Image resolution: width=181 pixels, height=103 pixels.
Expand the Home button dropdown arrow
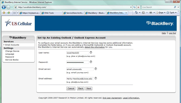pyautogui.click(x=140, y=13)
